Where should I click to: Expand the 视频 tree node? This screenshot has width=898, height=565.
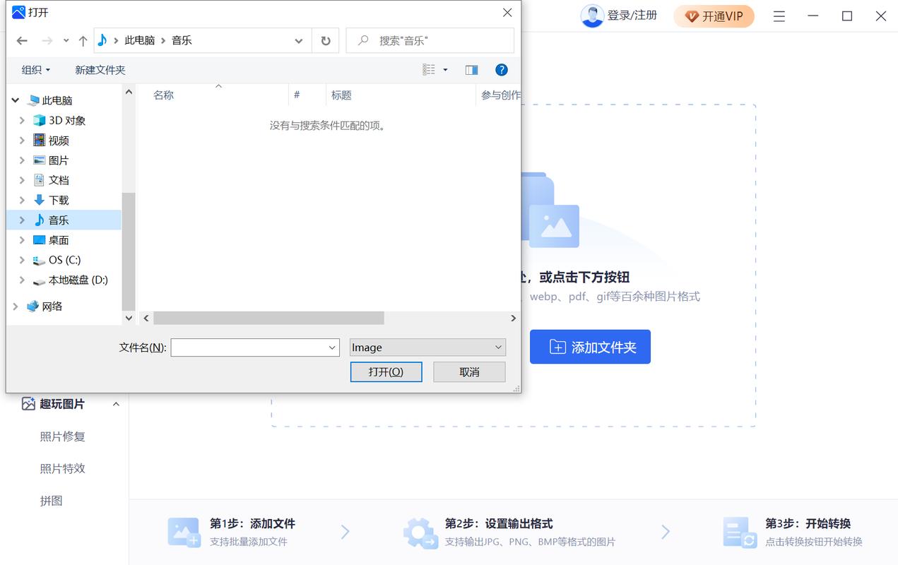click(22, 141)
